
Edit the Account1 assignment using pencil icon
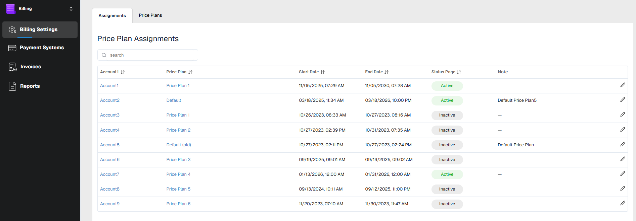[x=622, y=85]
